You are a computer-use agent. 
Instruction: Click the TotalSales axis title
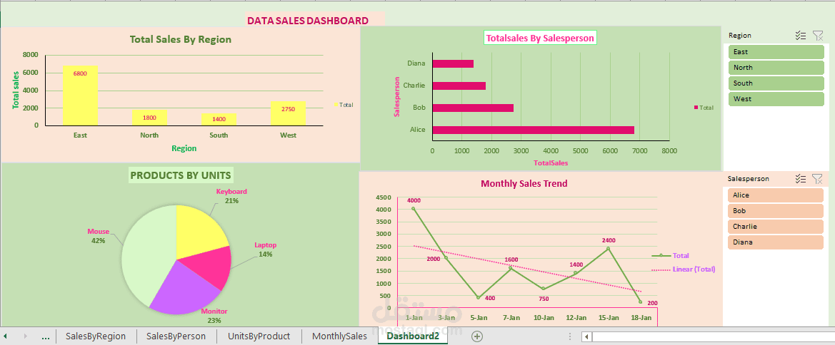tap(551, 163)
